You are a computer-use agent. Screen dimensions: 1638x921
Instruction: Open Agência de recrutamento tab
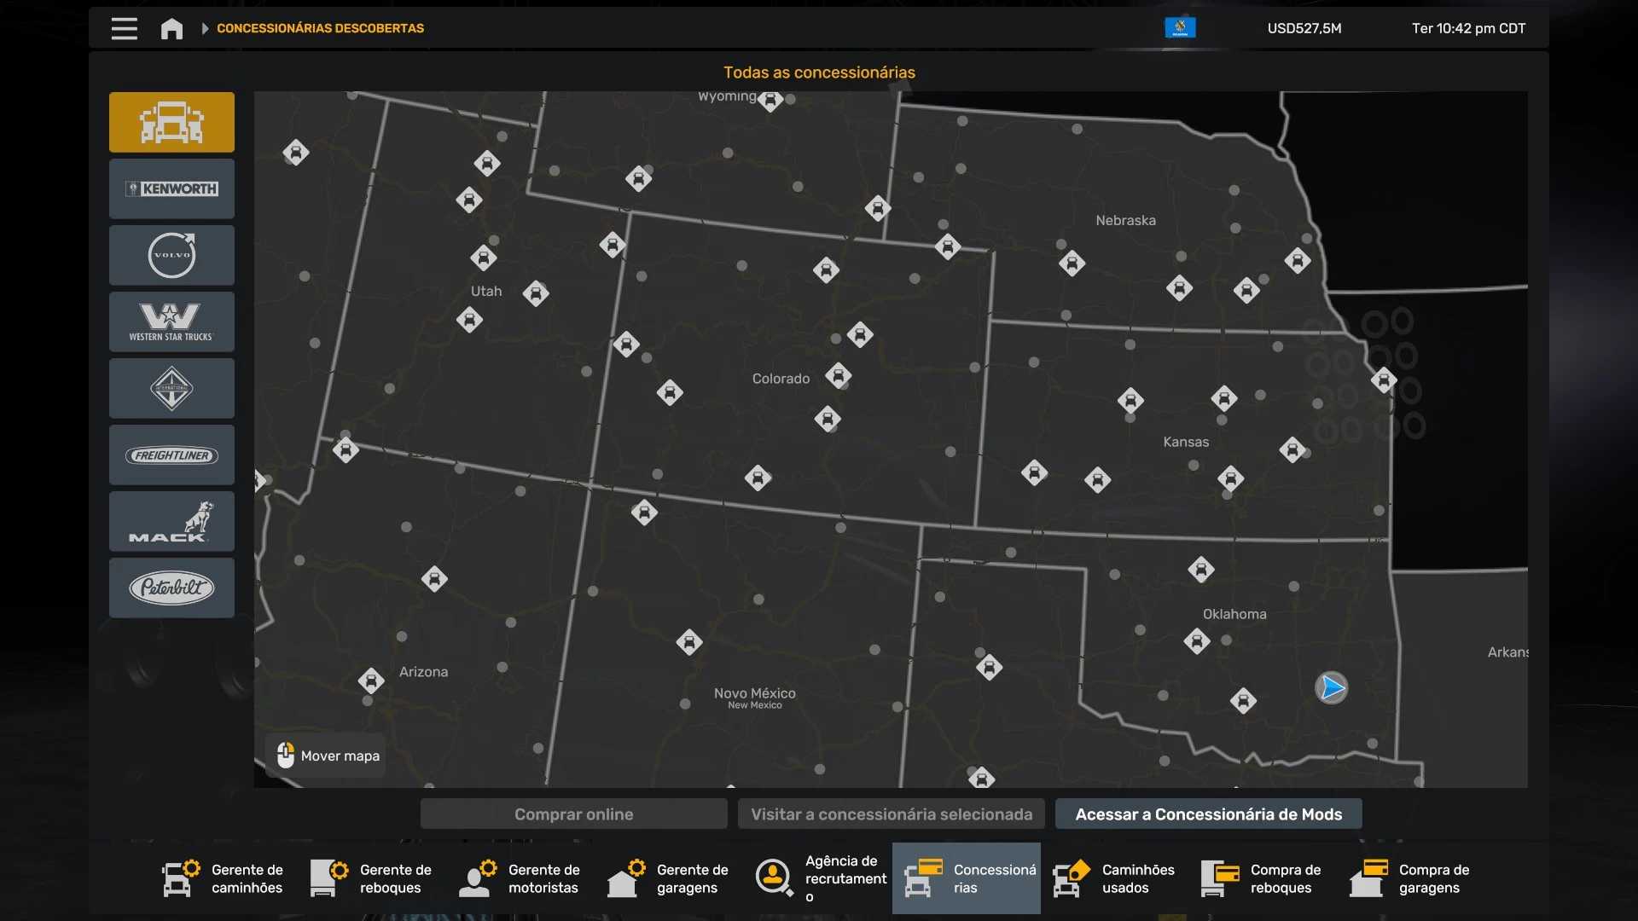822,878
